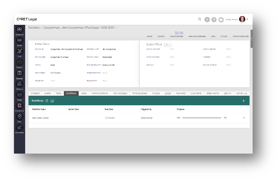Screen dimensions: 280x181
Task: Open the help question mark icon
Action: (x=214, y=20)
